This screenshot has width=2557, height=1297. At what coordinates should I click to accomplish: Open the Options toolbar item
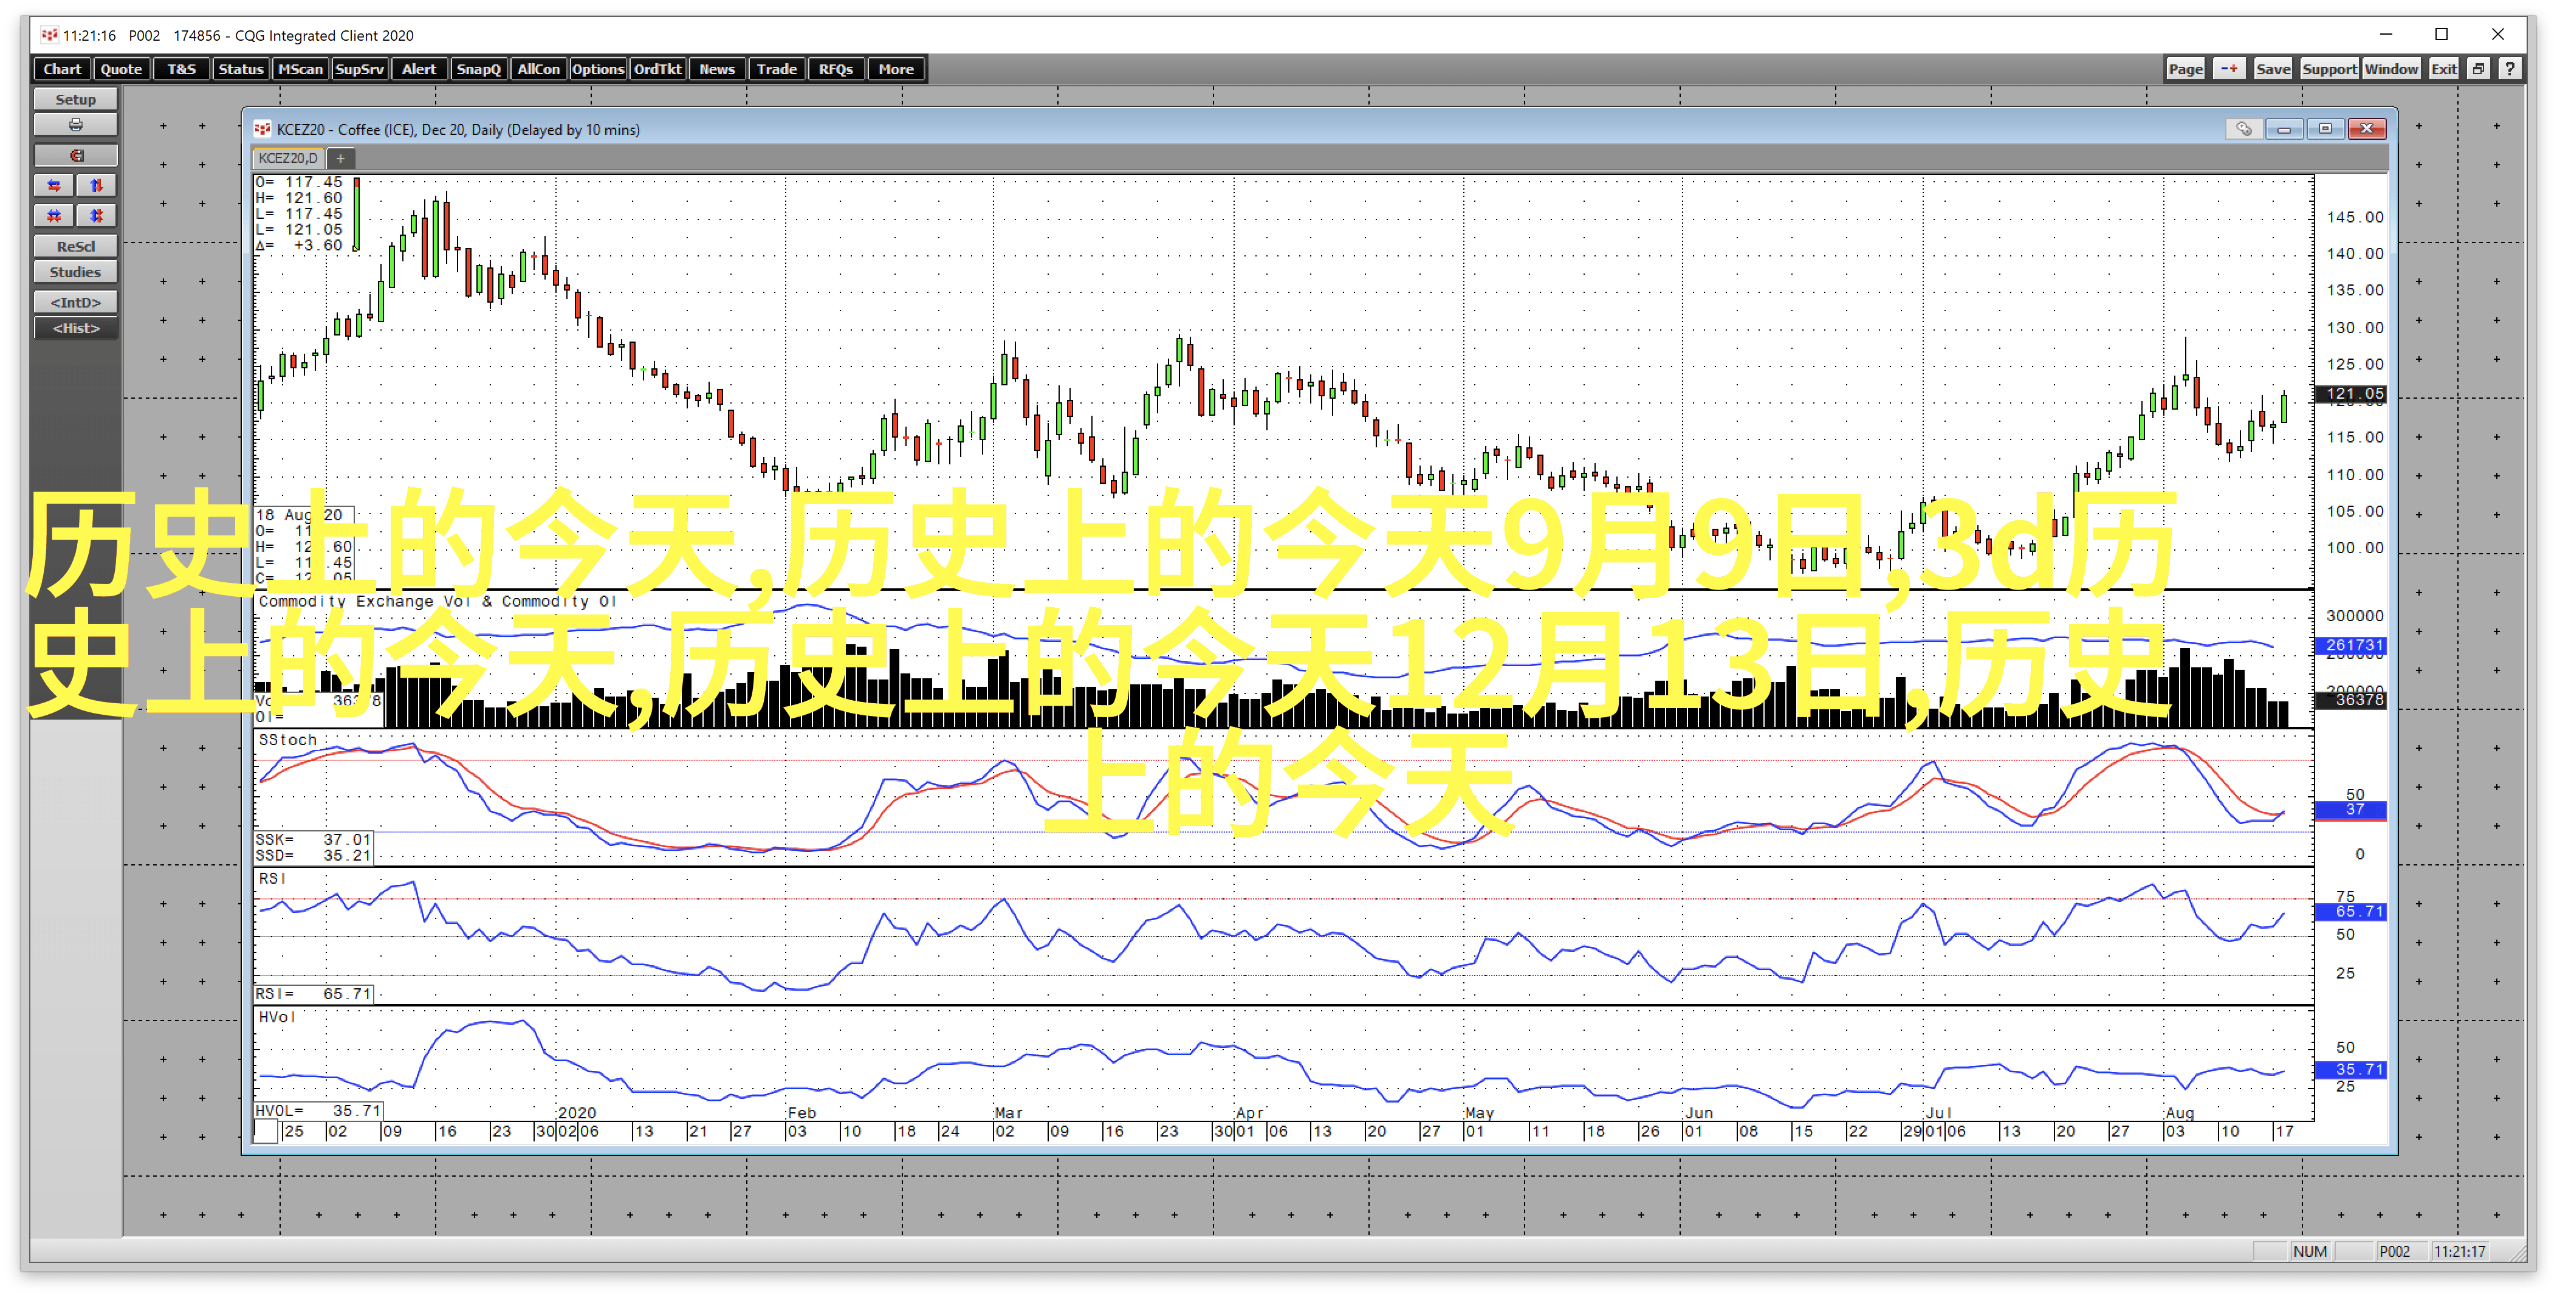597,69
